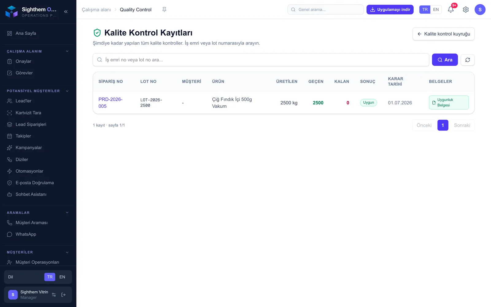This screenshot has width=491, height=307.
Task: Click Uygulamayı indir button
Action: 390,10
